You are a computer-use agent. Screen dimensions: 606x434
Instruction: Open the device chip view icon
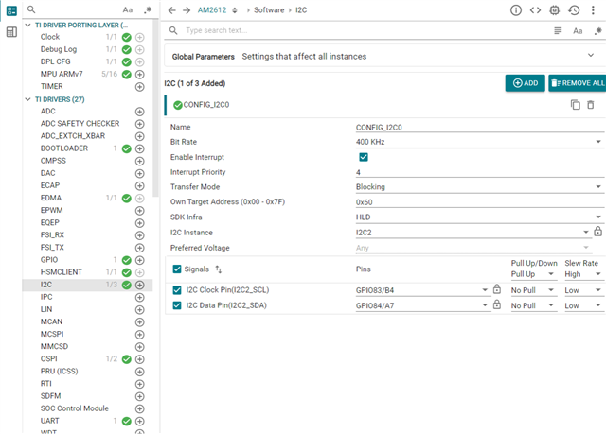tap(555, 10)
